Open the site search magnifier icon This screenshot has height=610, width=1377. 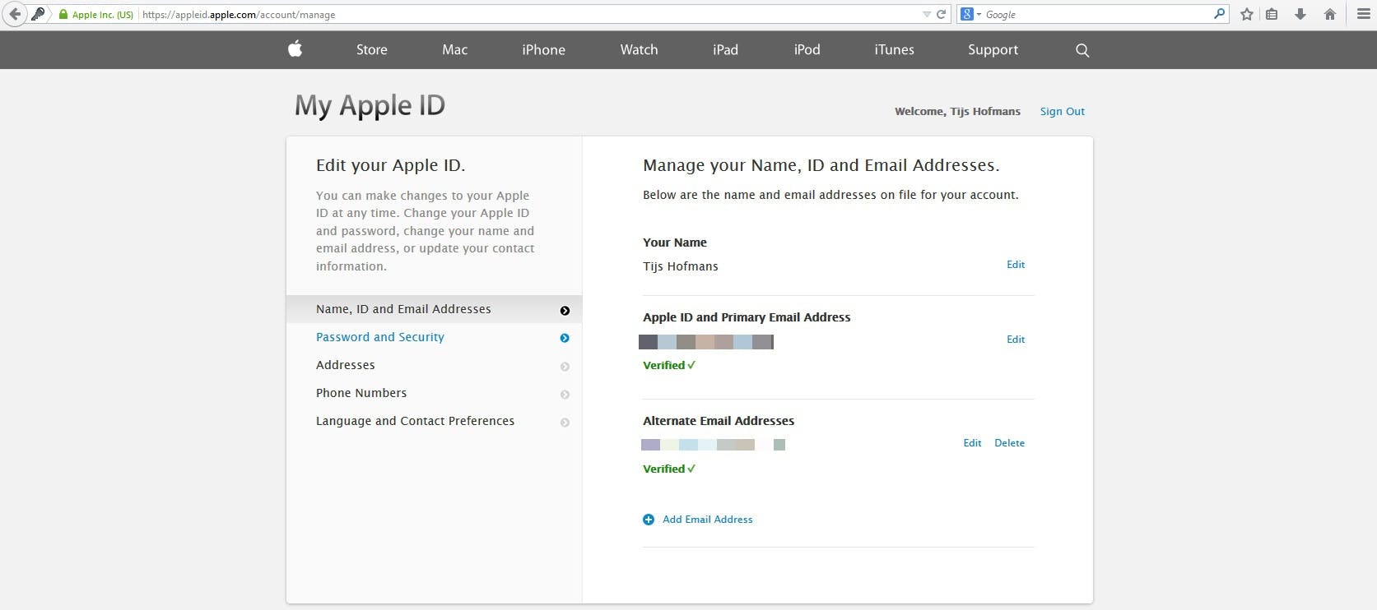1082,50
